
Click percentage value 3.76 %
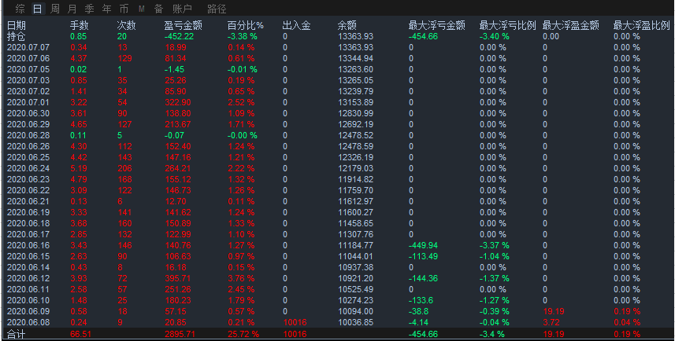[x=241, y=278]
